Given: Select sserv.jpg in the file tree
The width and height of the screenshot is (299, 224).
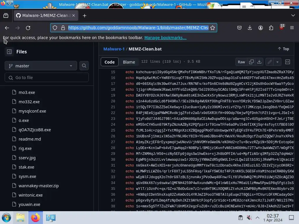Looking at the screenshot, I should (27, 158).
